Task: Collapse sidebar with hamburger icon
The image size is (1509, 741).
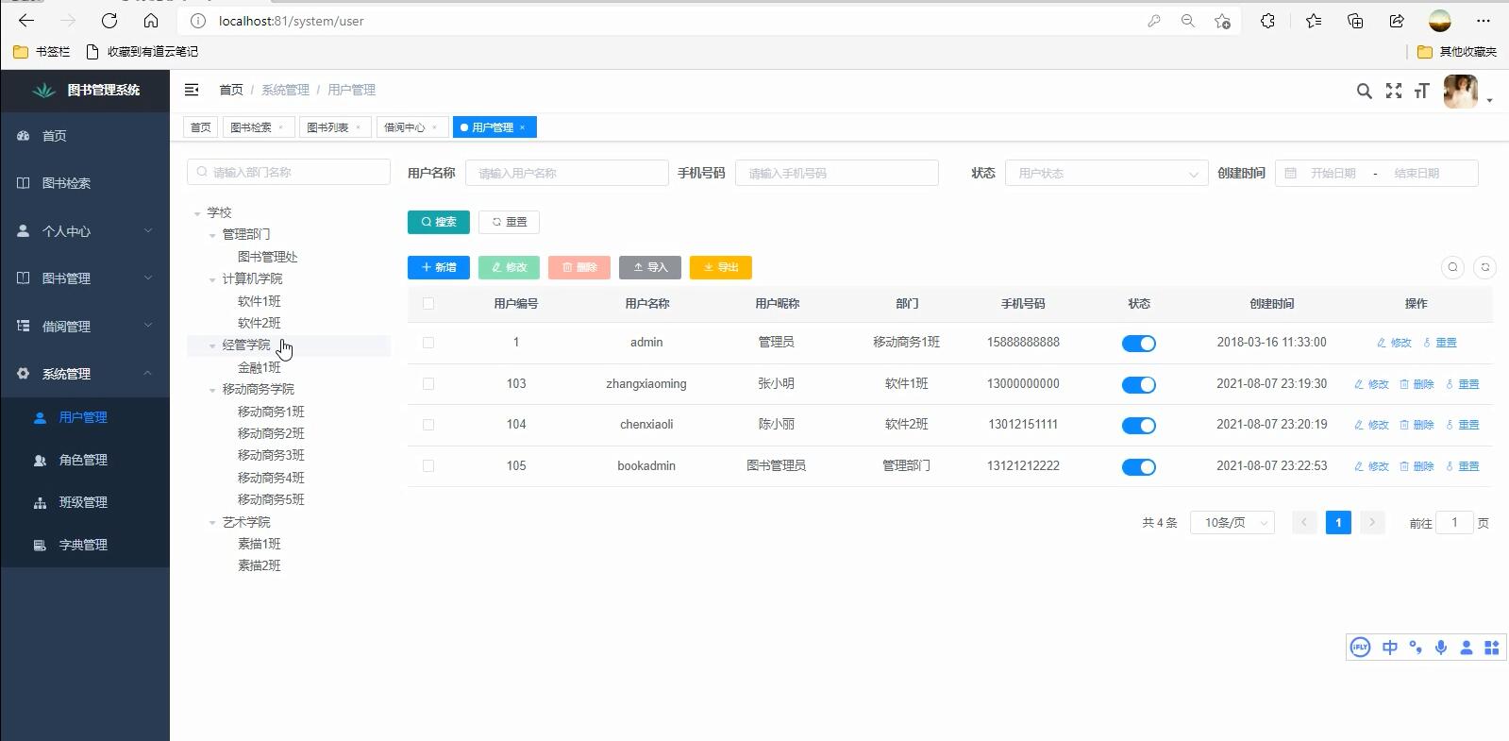Action: (192, 90)
